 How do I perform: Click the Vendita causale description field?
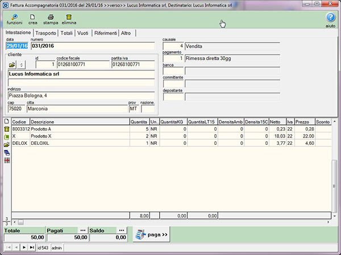coord(232,46)
